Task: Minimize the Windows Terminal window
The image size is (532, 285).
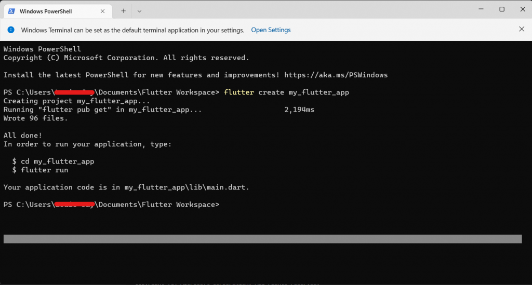Action: (x=481, y=9)
